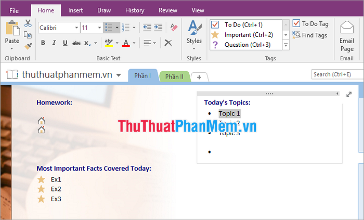The height and width of the screenshot is (220, 364).
Task: Open paragraph alignment dropdown arrow
Action: (154, 43)
